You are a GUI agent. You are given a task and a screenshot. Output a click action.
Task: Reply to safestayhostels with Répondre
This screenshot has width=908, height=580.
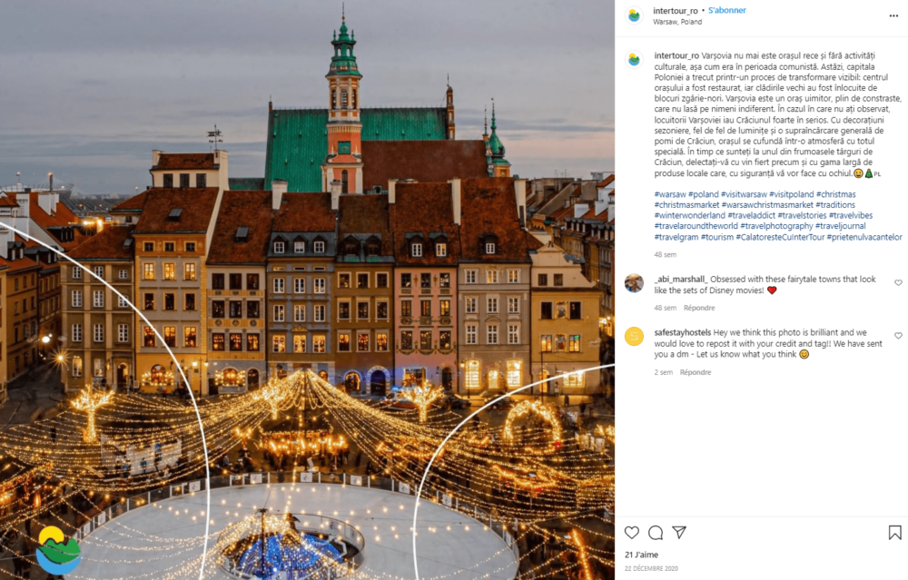point(695,372)
